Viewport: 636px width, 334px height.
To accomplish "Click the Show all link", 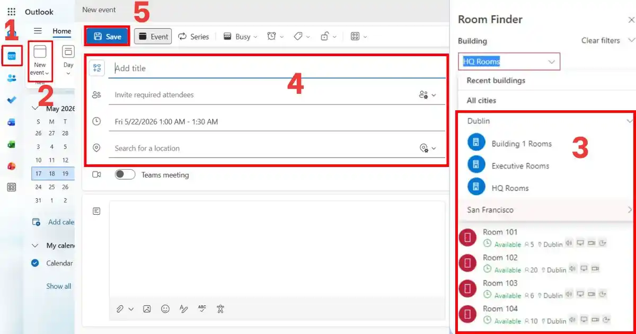I will pyautogui.click(x=58, y=286).
